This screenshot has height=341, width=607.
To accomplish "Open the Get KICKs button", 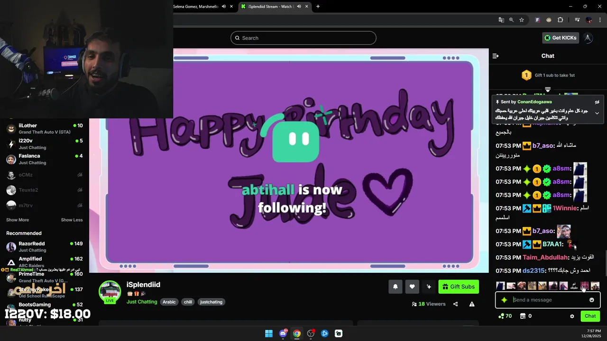I will 561,38.
